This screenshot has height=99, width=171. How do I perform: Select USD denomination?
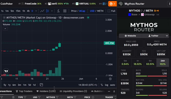tap(92, 11)
